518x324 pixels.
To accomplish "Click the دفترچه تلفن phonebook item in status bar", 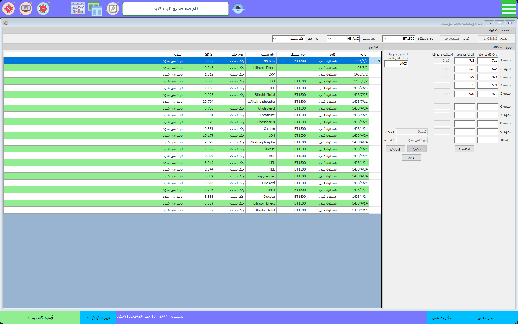I will point(441,318).
